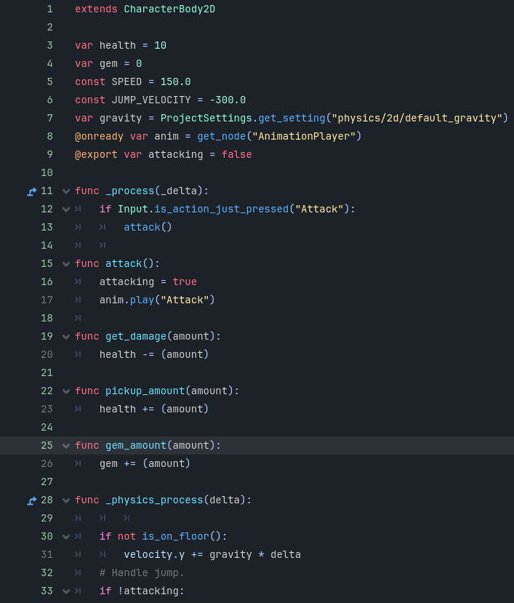Click the health value 10
514x603 pixels.
click(161, 45)
